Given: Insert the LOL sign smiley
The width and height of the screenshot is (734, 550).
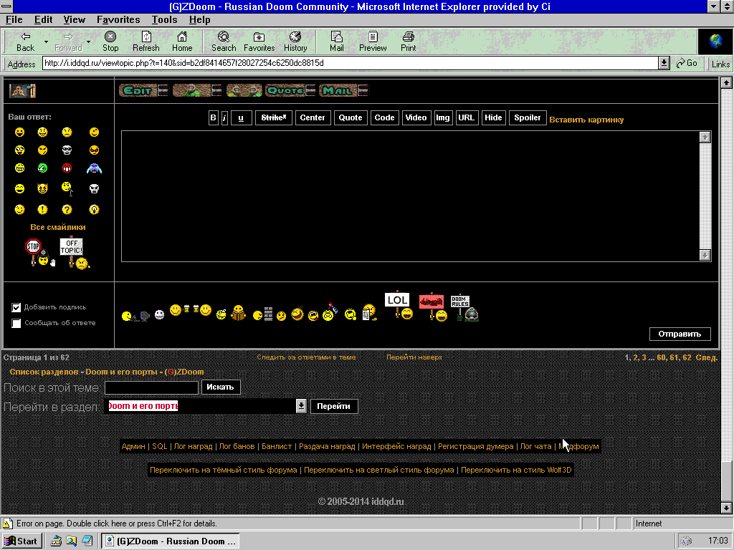Looking at the screenshot, I should 399,305.
